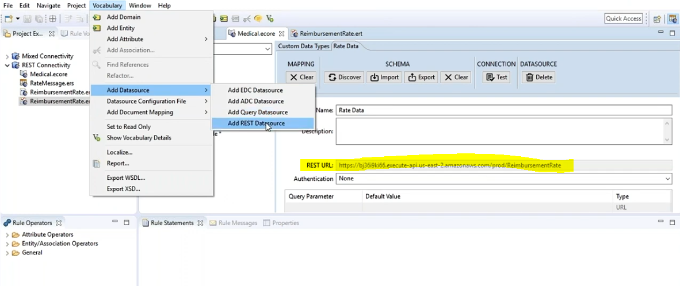Select Show Vocabulary Details menu item
Viewport: 680px width, 286px height.
tap(138, 138)
